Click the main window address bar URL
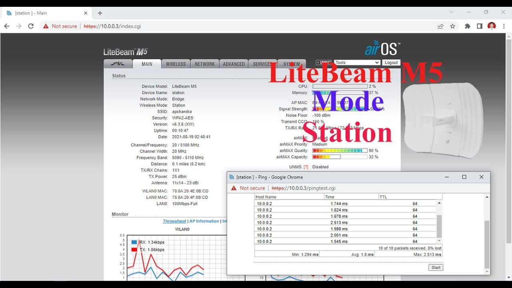 pos(112,26)
